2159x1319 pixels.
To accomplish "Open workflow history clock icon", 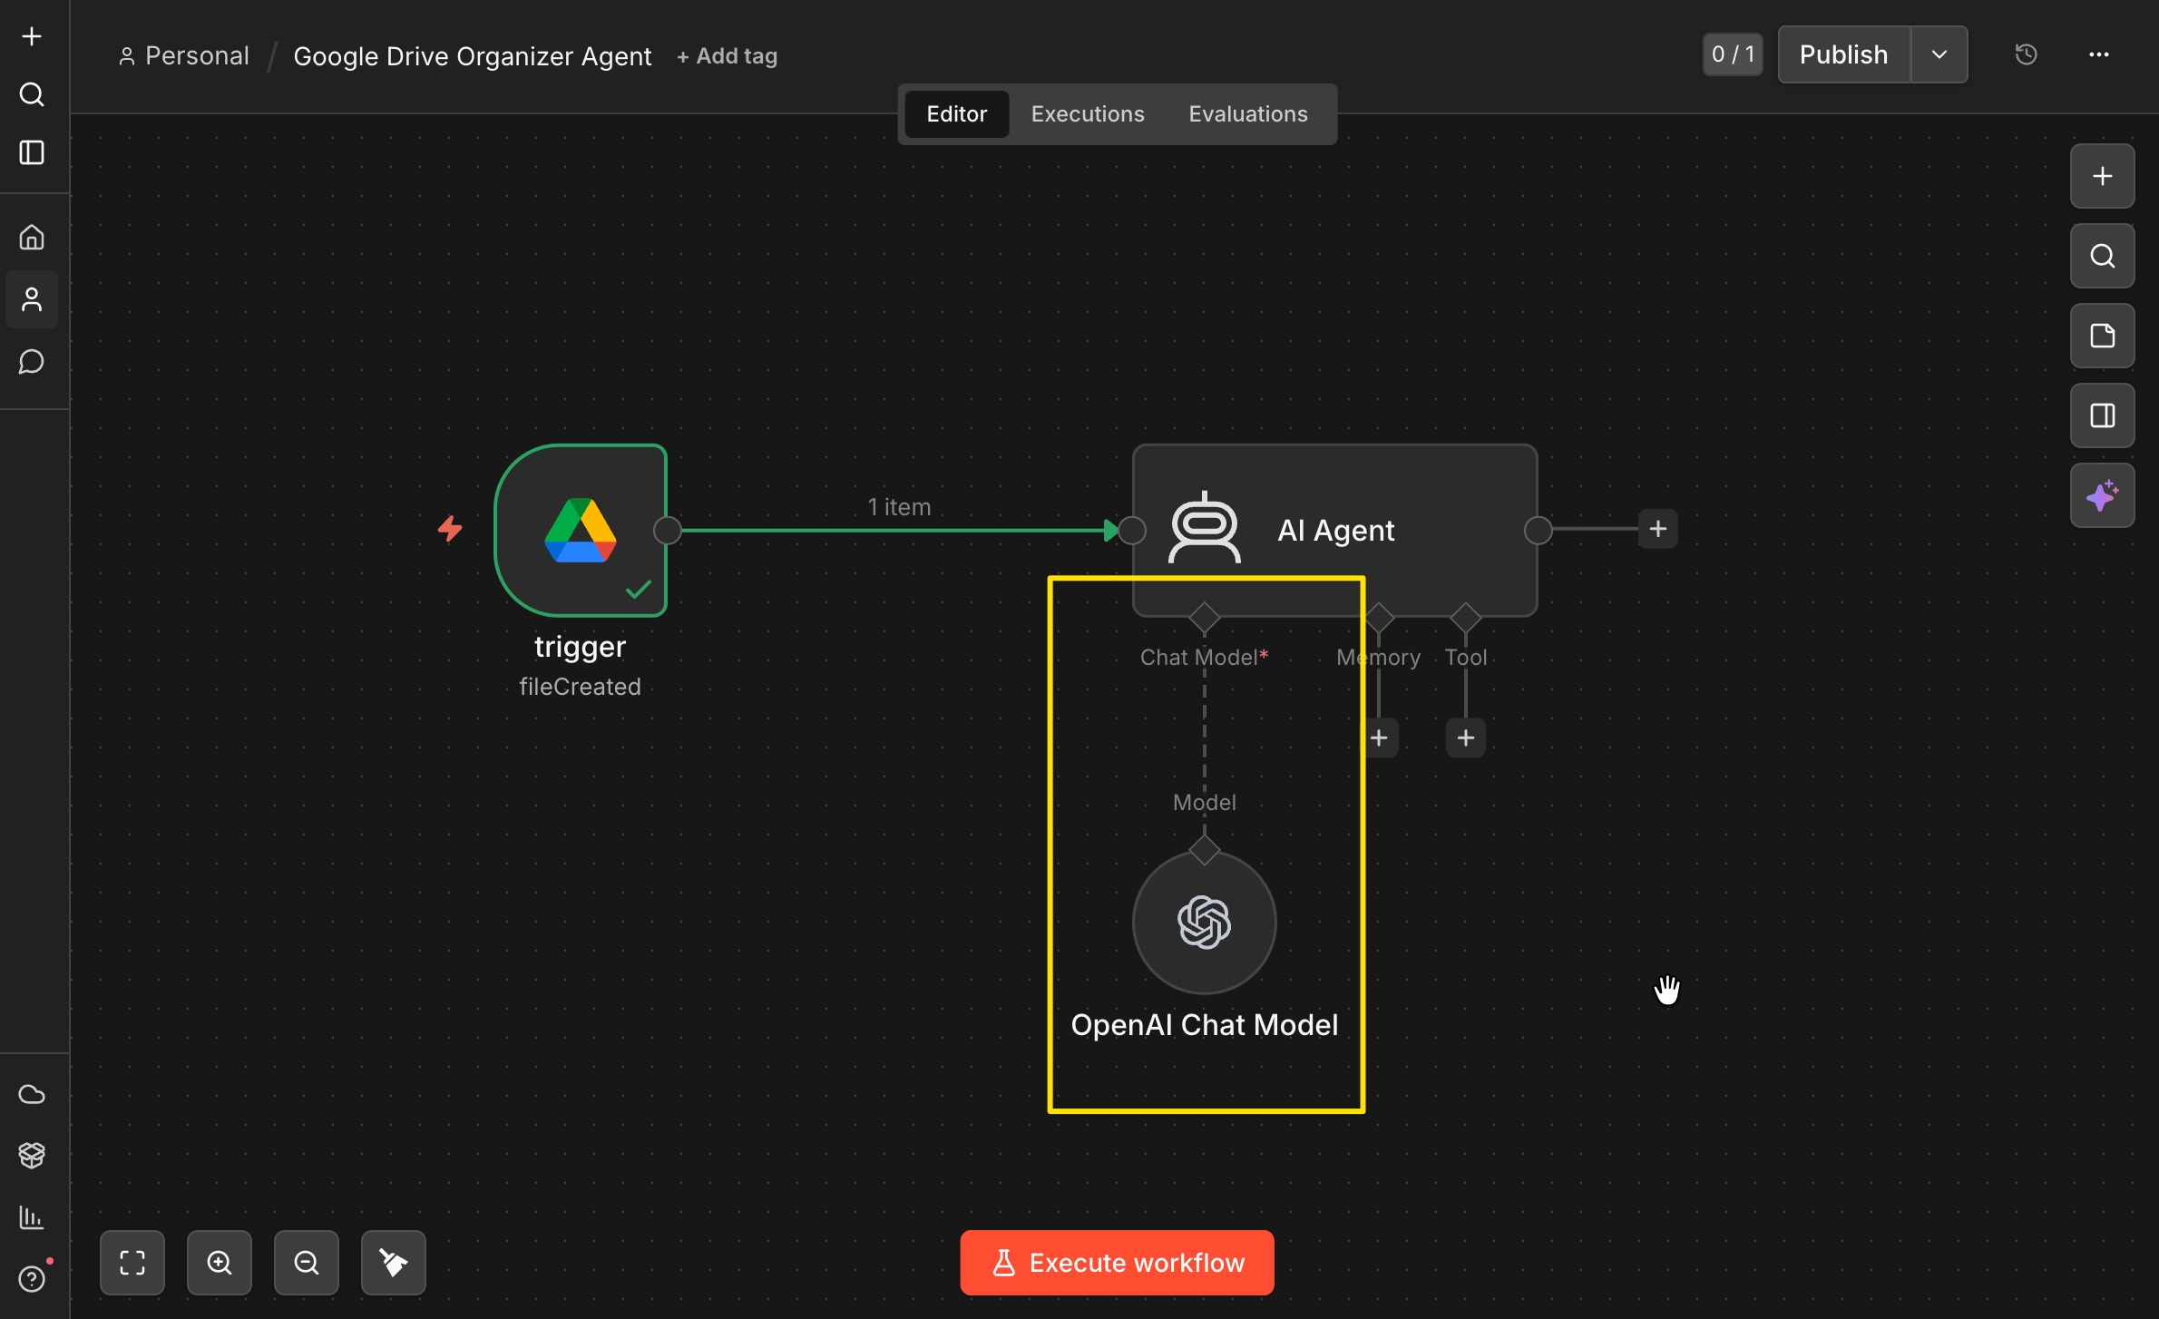I will click(x=2027, y=54).
